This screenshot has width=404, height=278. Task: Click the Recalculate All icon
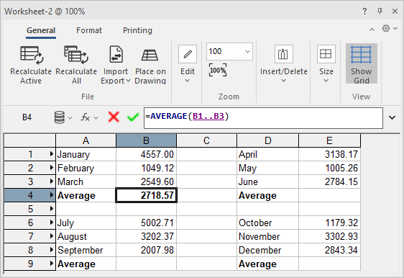(x=76, y=55)
